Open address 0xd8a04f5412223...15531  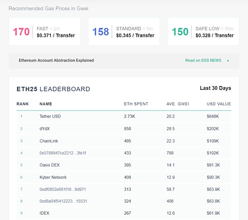pyautogui.click(x=63, y=201)
